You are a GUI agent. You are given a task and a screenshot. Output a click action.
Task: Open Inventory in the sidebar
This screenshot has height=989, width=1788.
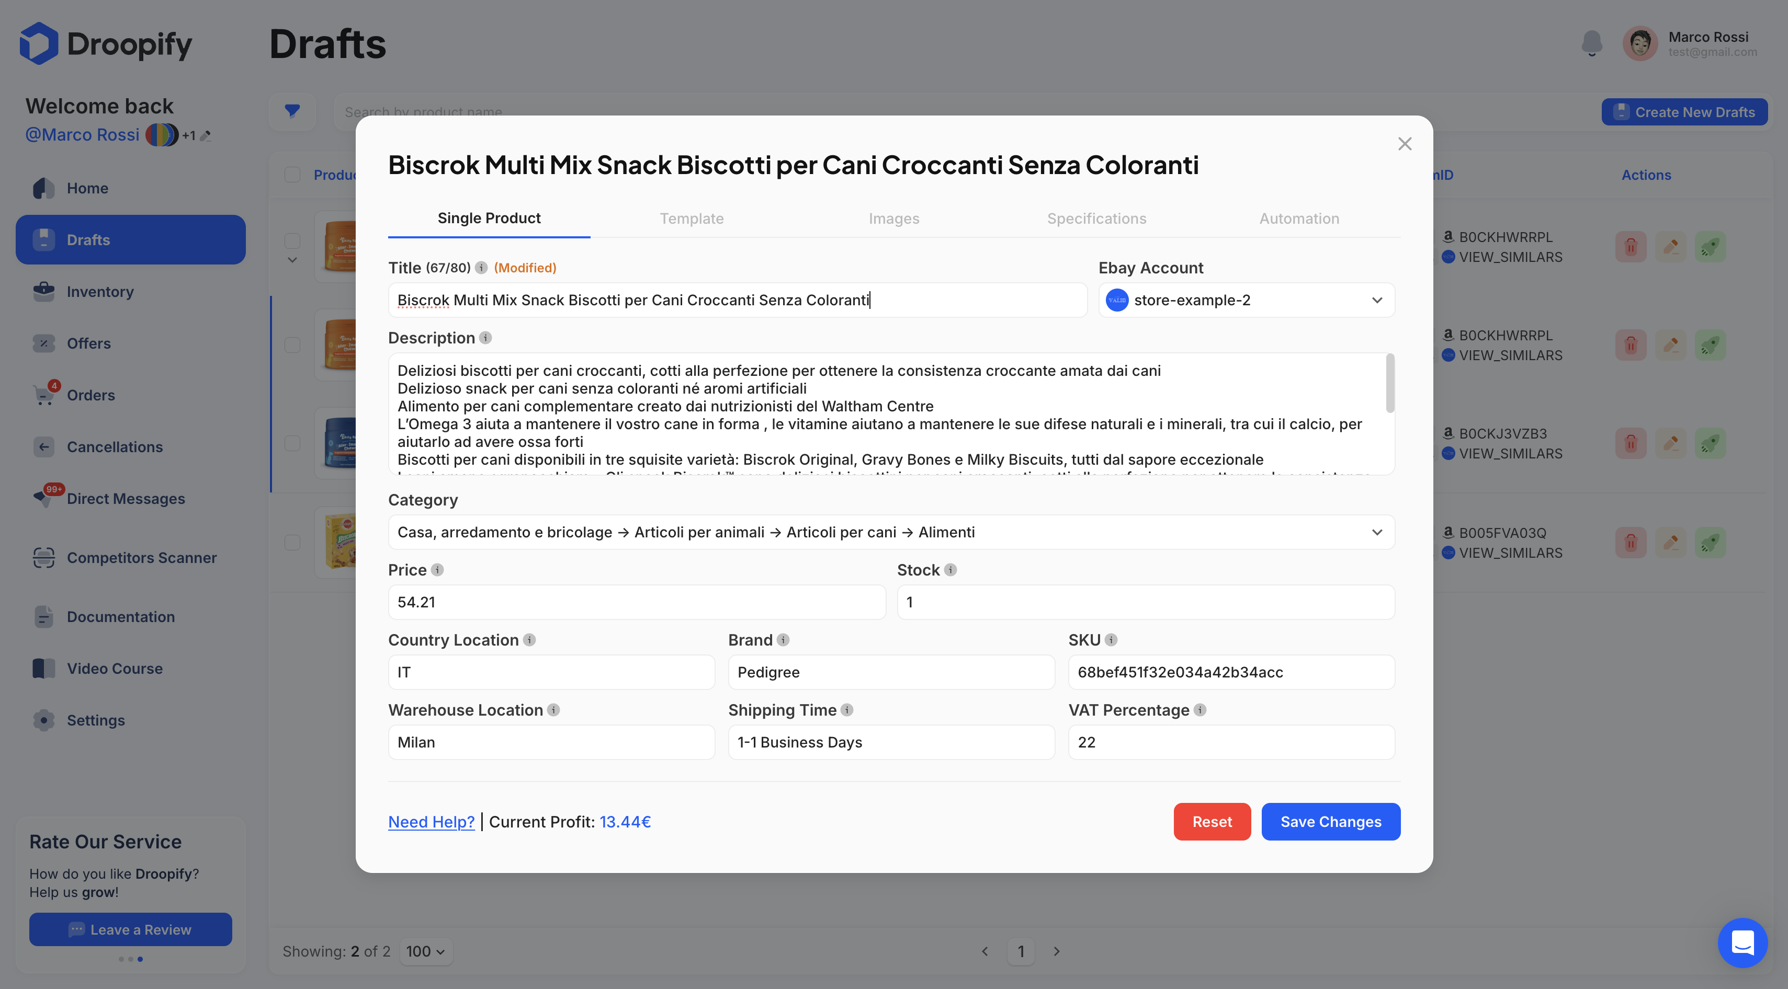tap(130, 291)
